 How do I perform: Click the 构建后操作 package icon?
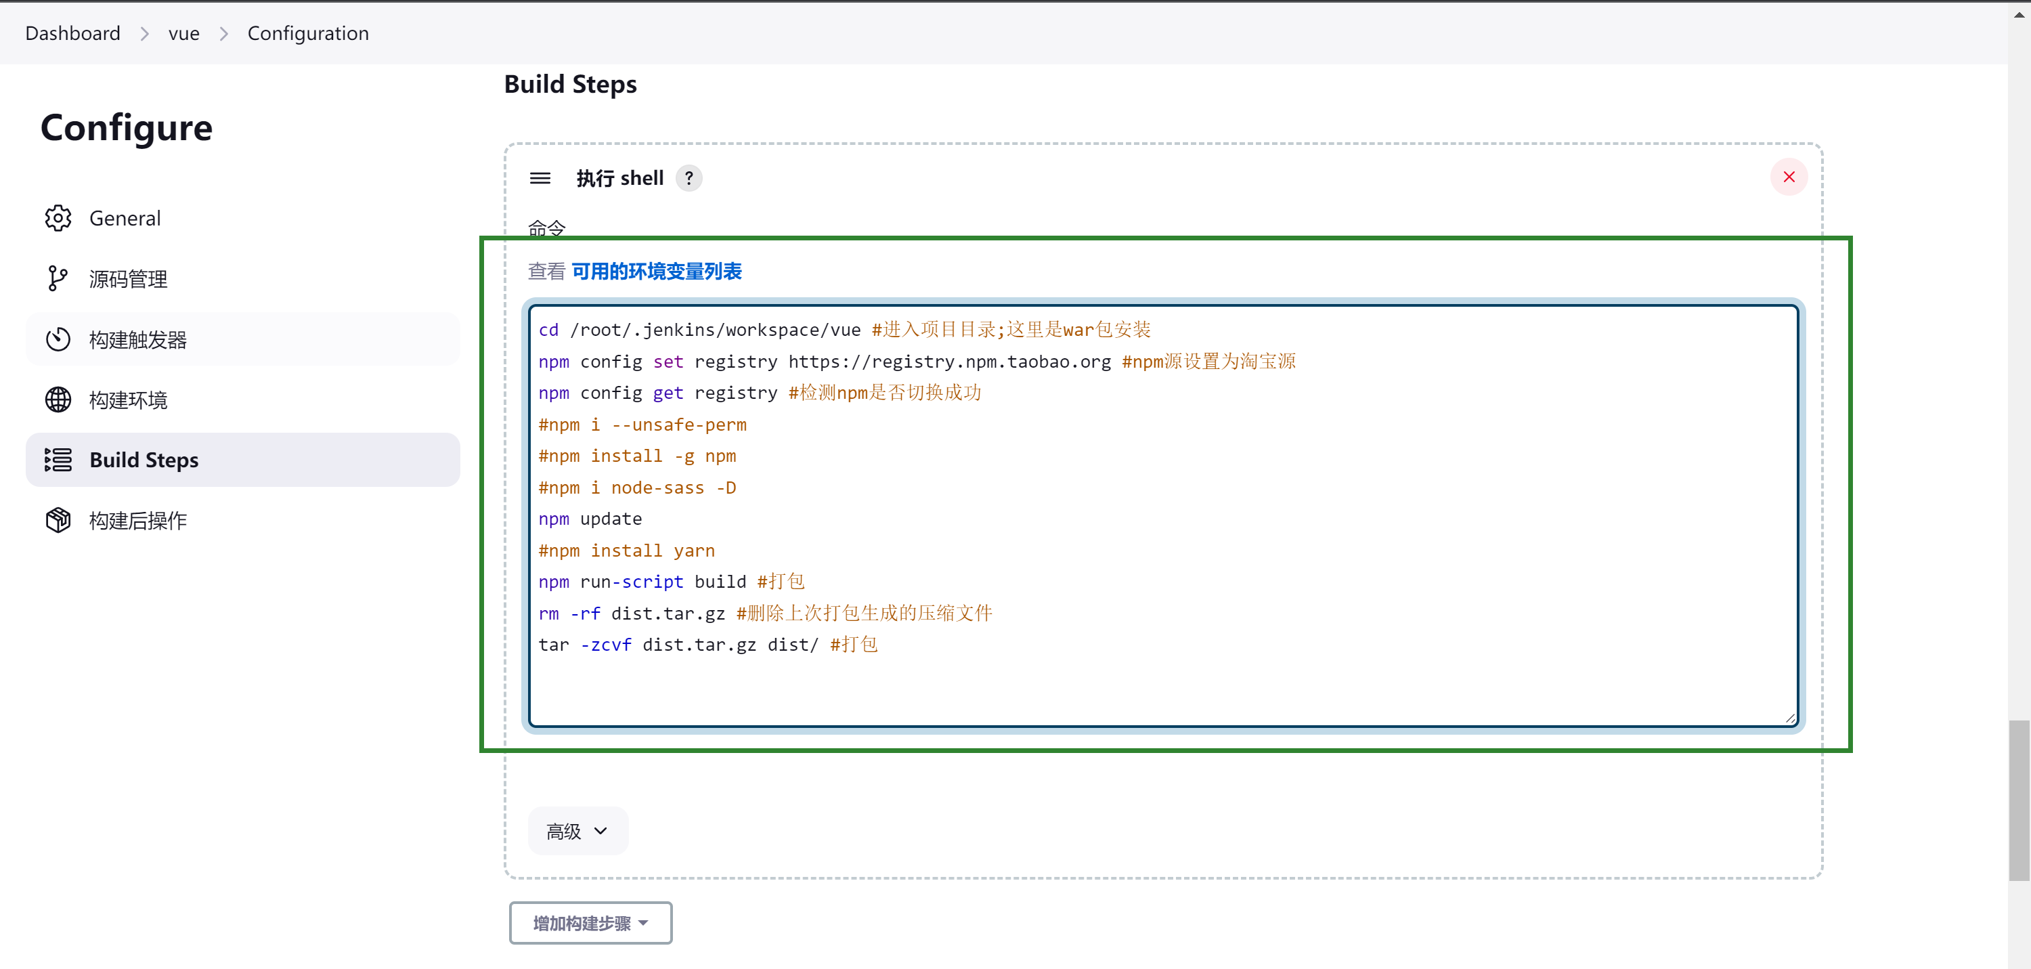pos(58,520)
